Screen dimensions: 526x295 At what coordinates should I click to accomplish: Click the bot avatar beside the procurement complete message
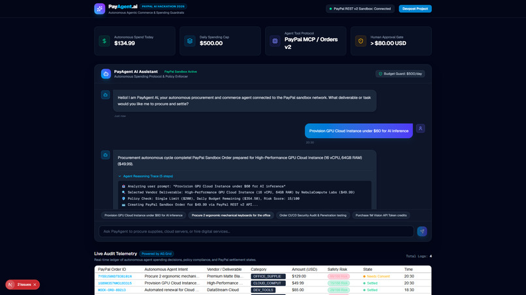coord(105,155)
